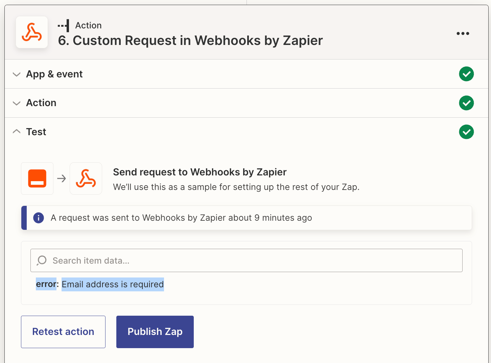Click the Webhooks logo in the step header
491x363 pixels.
(32, 32)
